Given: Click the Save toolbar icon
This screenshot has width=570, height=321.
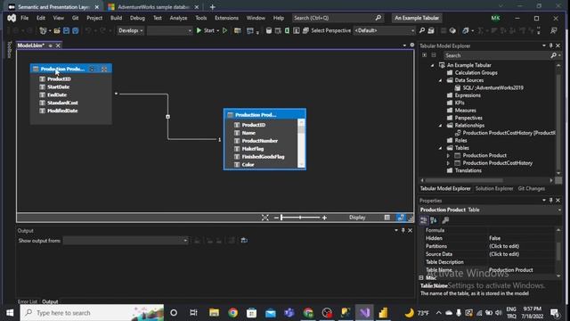Looking at the screenshot, I should tap(66, 30).
